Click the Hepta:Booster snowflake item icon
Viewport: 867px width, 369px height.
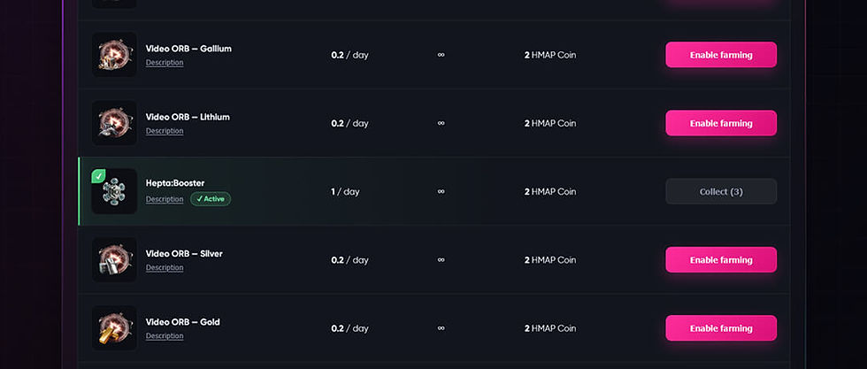[x=114, y=191]
